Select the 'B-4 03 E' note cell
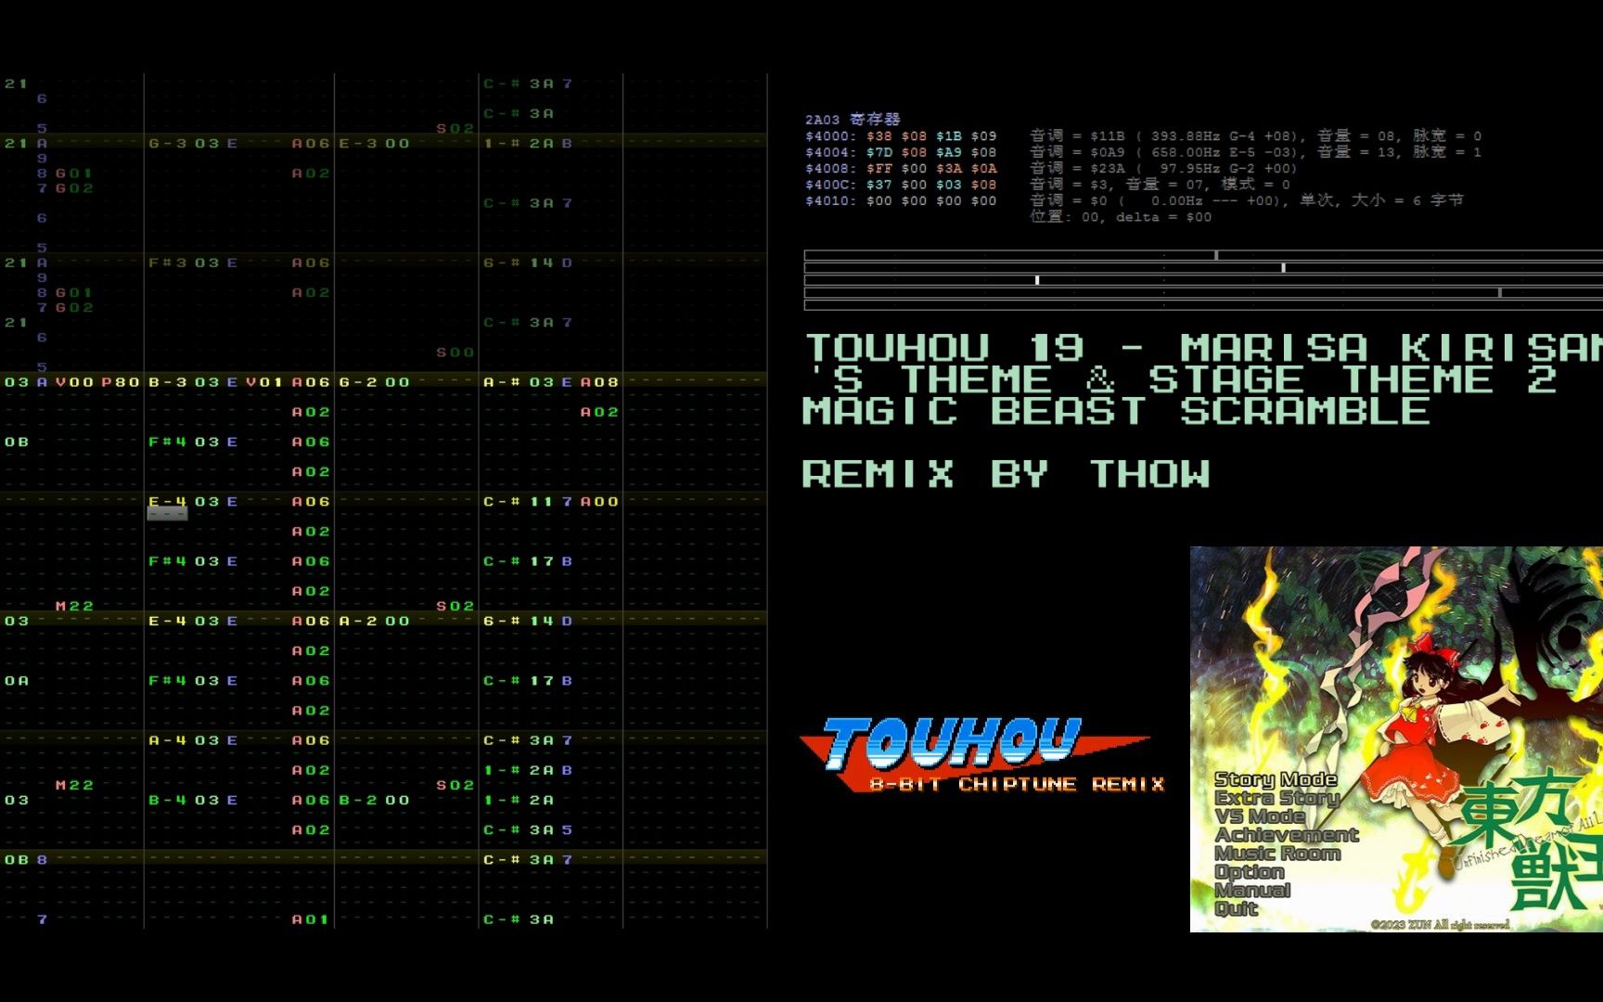Screen dimensions: 1603x1002 pyautogui.click(x=193, y=800)
